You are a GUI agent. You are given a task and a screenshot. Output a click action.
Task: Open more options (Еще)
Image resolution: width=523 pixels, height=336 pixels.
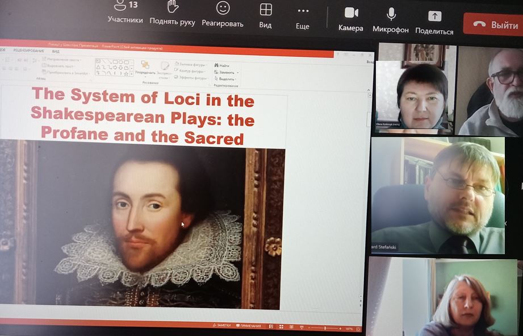tap(303, 18)
